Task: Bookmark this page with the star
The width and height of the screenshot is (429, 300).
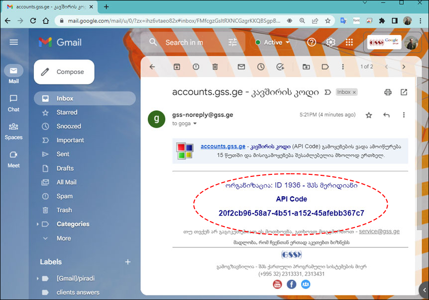Action: (328, 20)
